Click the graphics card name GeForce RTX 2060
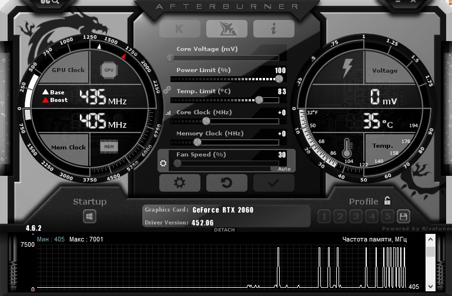Screen dimensions: 452x296 pos(223,210)
